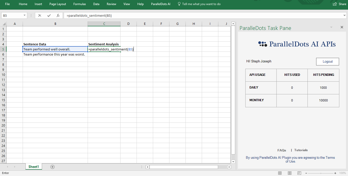Screen dimensions: 348x176
Task: Switch to Page Layout view from the status bar
Action: [x=289, y=173]
